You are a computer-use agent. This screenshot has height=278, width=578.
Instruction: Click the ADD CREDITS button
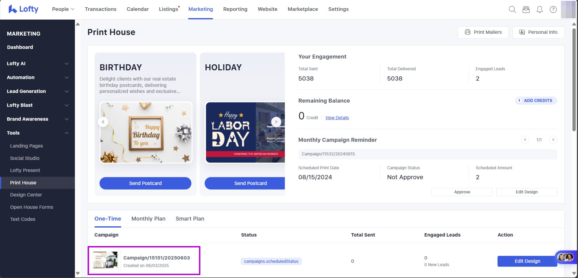coord(536,101)
